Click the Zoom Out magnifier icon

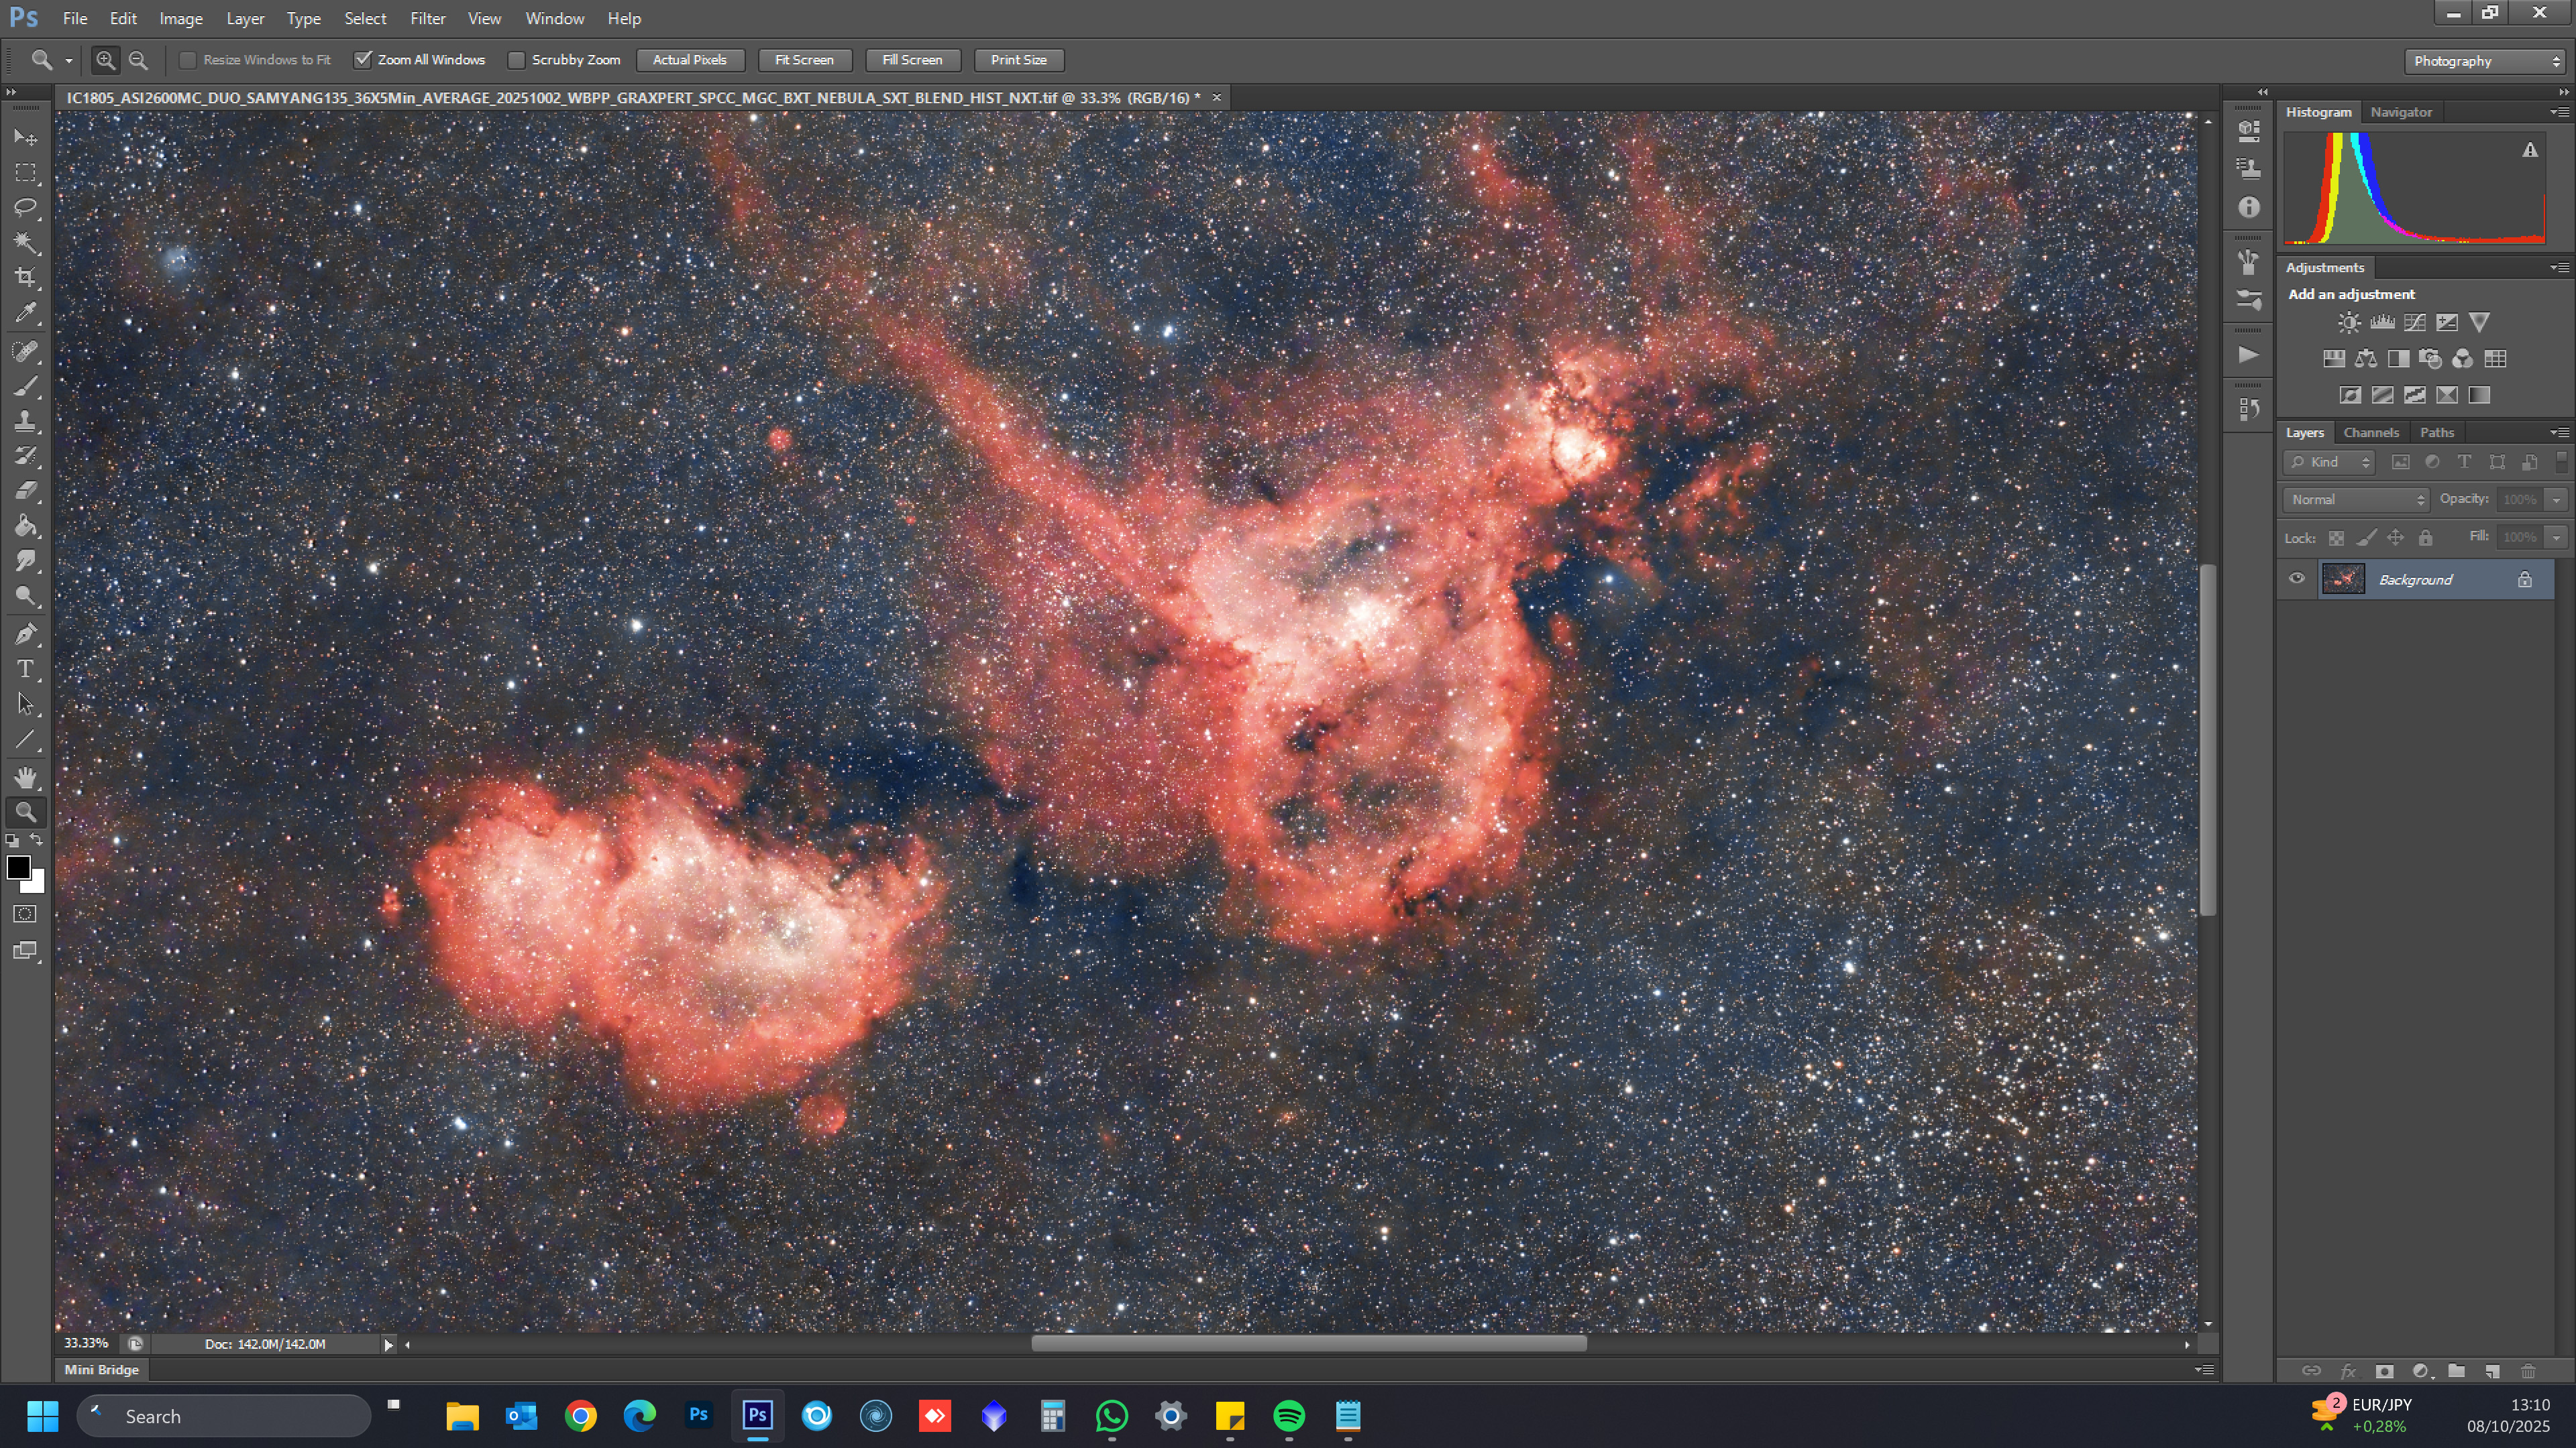pyautogui.click(x=139, y=60)
